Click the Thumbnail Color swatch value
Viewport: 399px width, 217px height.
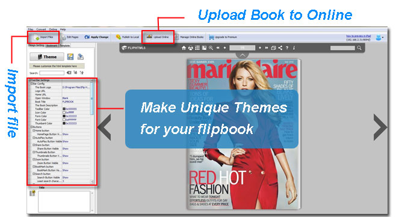(x=70, y=123)
